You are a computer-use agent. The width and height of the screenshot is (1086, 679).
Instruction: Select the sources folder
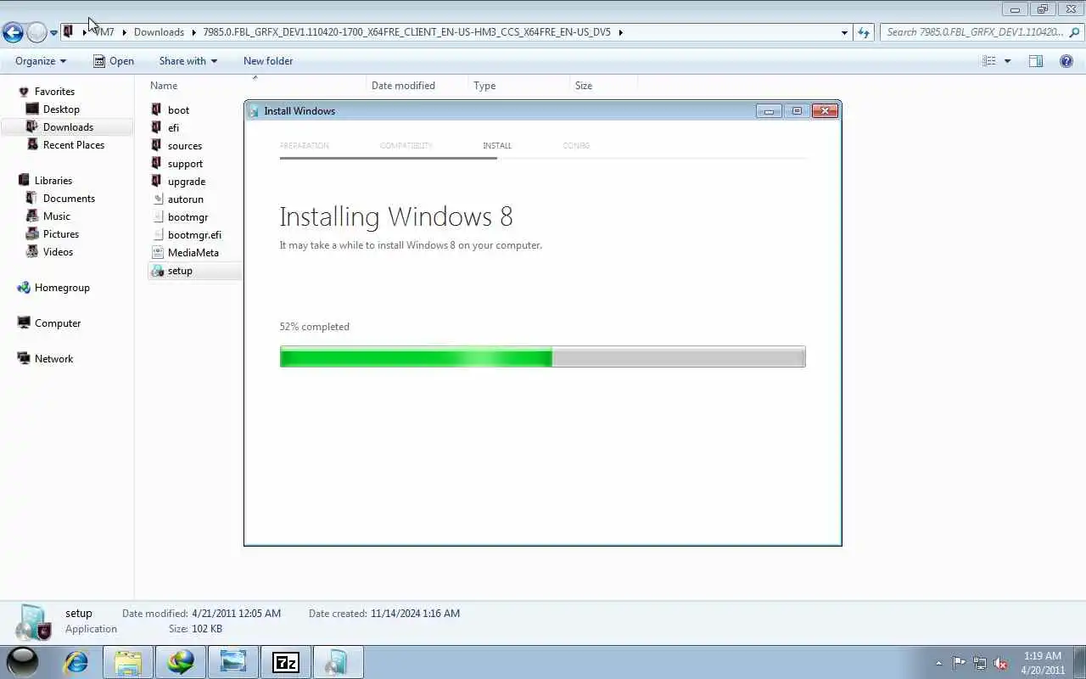coord(184,146)
